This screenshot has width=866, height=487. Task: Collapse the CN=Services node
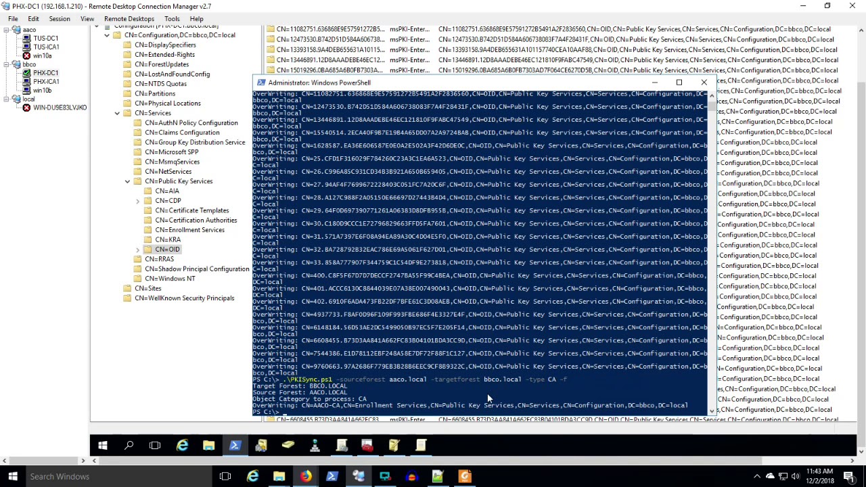(x=117, y=113)
